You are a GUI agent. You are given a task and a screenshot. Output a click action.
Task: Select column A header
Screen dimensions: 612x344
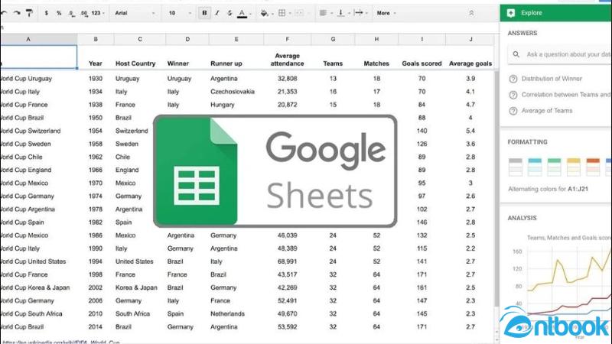(x=39, y=39)
